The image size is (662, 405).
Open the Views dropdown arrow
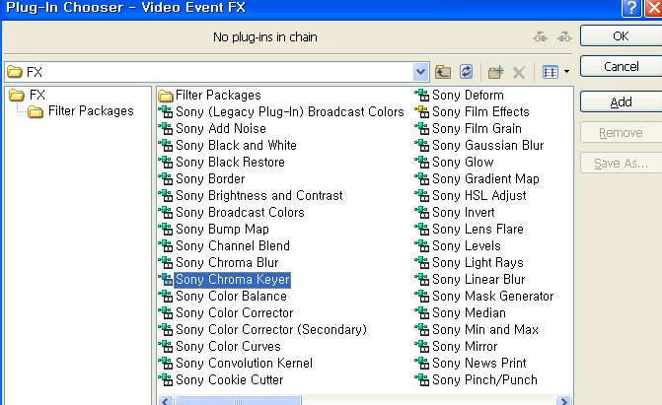point(566,72)
